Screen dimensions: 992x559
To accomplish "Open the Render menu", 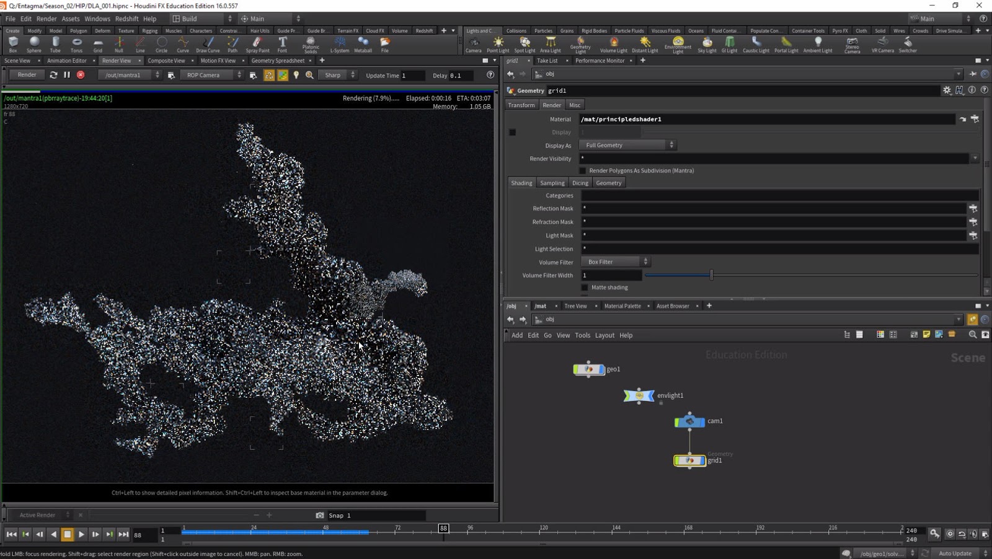I will [46, 19].
